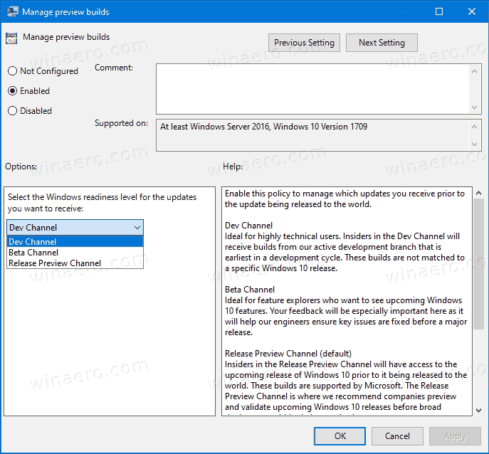The width and height of the screenshot is (489, 454).
Task: Click the "Dev Channel" heading in Help text
Action: coord(248,226)
